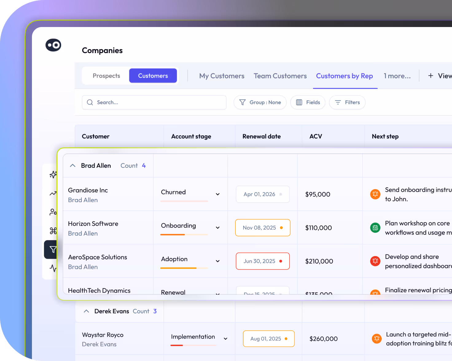Switch to the Team Customers tab
452x361 pixels.
[280, 76]
